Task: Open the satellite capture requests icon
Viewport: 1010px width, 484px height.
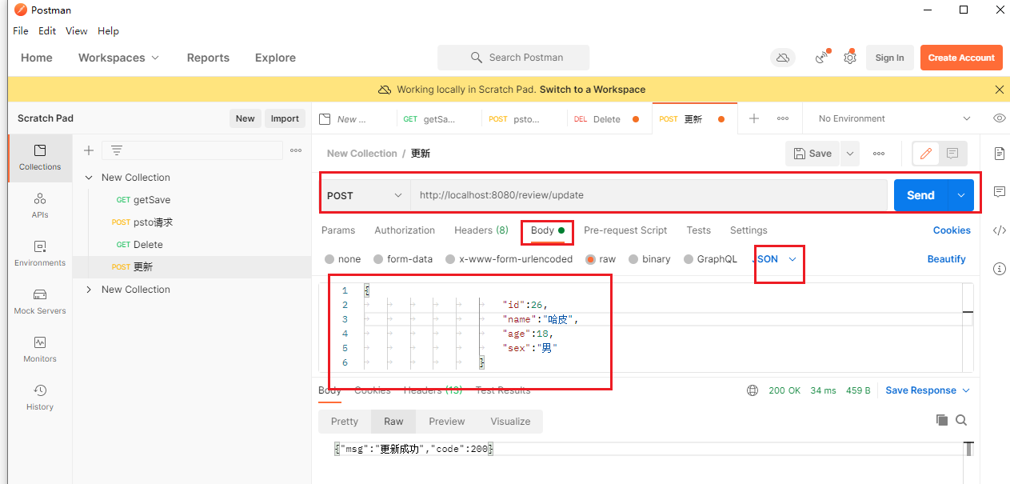Action: 821,58
